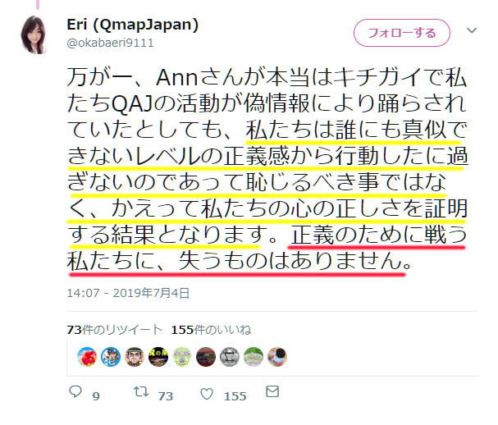Viewport: 498px width, 425px height.
Task: View the 73件のリツイート list
Action: click(x=114, y=330)
